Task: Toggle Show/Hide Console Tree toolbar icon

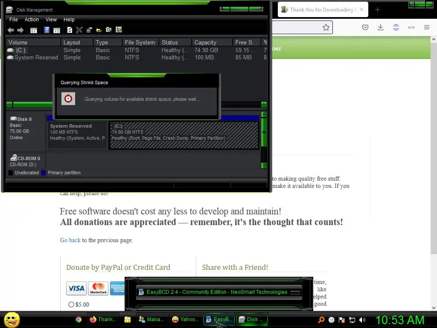Action: 33,30
